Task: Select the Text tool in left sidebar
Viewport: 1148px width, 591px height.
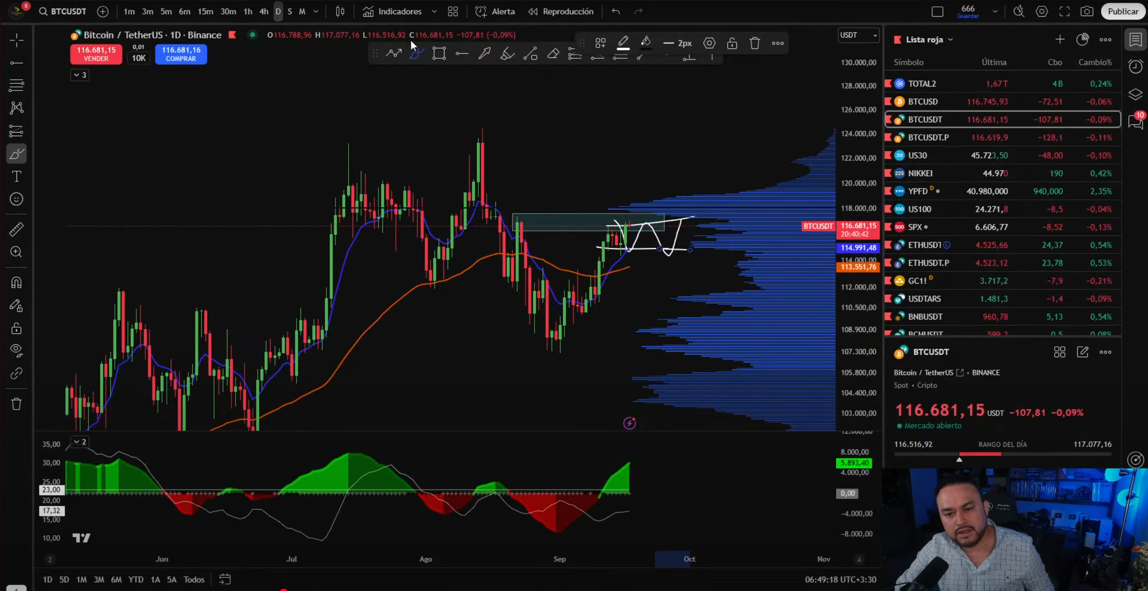Action: 17,176
